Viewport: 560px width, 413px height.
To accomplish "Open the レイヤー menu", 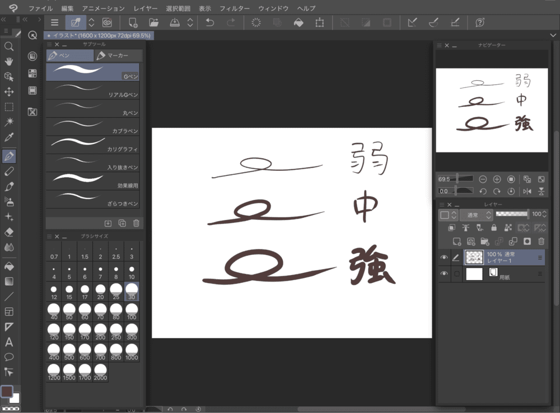I will 146,8.
